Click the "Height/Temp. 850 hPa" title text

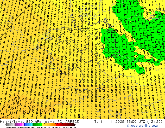click(x=21, y=122)
